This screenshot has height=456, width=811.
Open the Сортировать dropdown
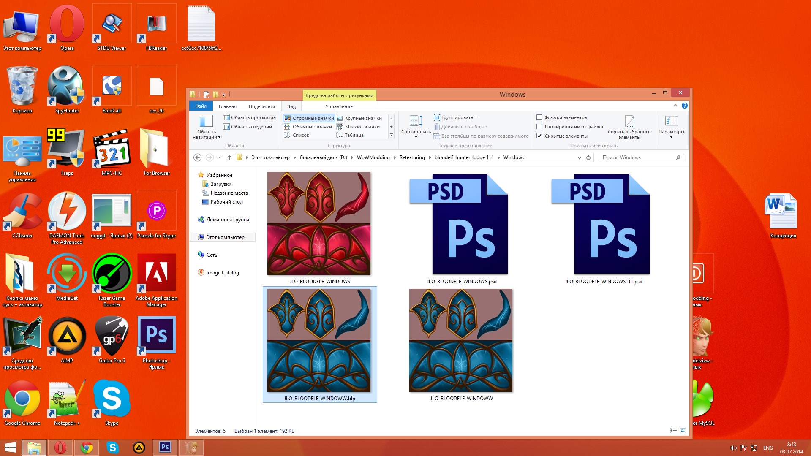pyautogui.click(x=416, y=127)
